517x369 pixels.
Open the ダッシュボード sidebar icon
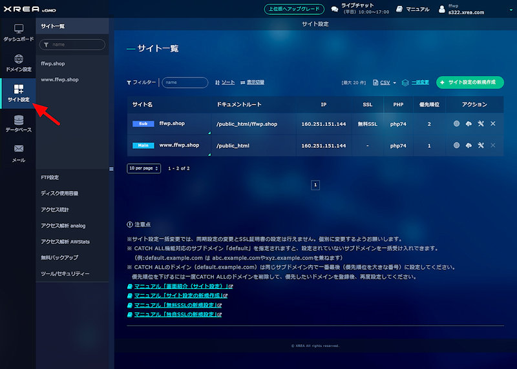tap(18, 33)
